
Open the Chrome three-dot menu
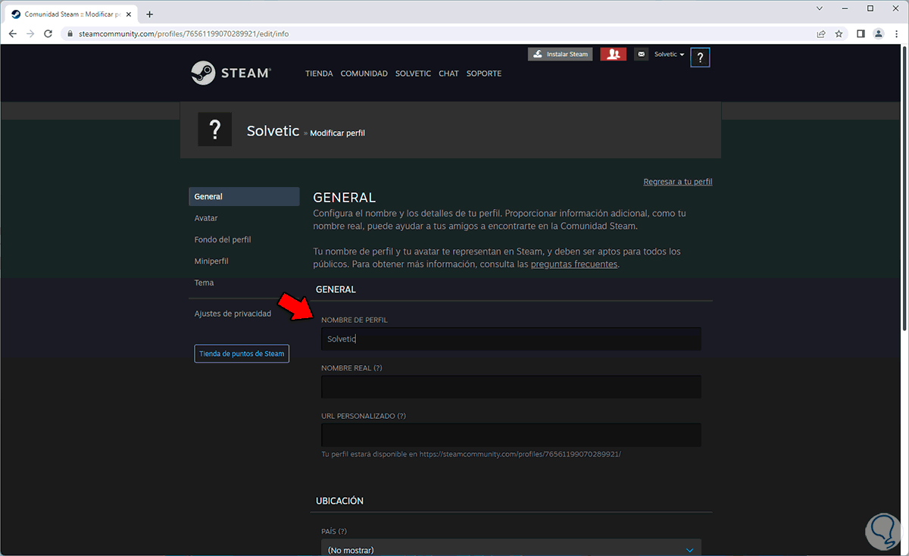896,34
